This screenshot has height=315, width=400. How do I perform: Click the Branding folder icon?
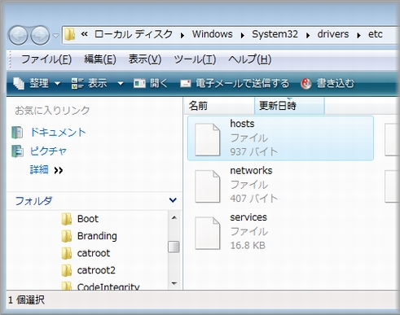coord(67,236)
